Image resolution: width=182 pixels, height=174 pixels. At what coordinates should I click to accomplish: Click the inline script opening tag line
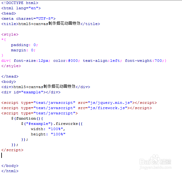(x=40, y=113)
